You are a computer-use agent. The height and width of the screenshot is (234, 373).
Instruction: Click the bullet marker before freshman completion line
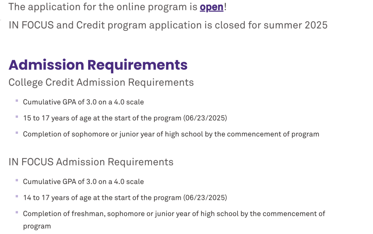coord(17,212)
